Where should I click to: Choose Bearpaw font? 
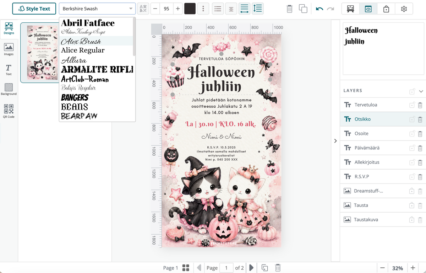[96, 116]
